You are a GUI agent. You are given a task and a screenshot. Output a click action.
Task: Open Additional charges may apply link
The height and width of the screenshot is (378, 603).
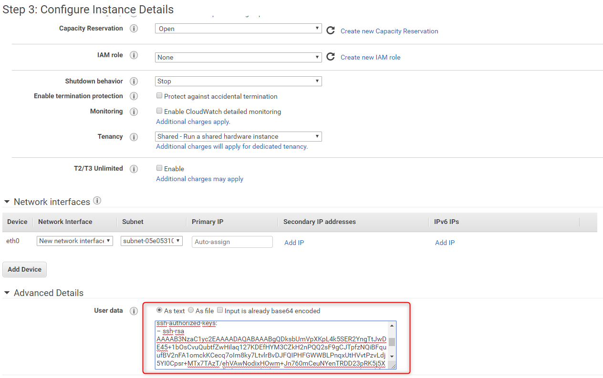point(200,179)
